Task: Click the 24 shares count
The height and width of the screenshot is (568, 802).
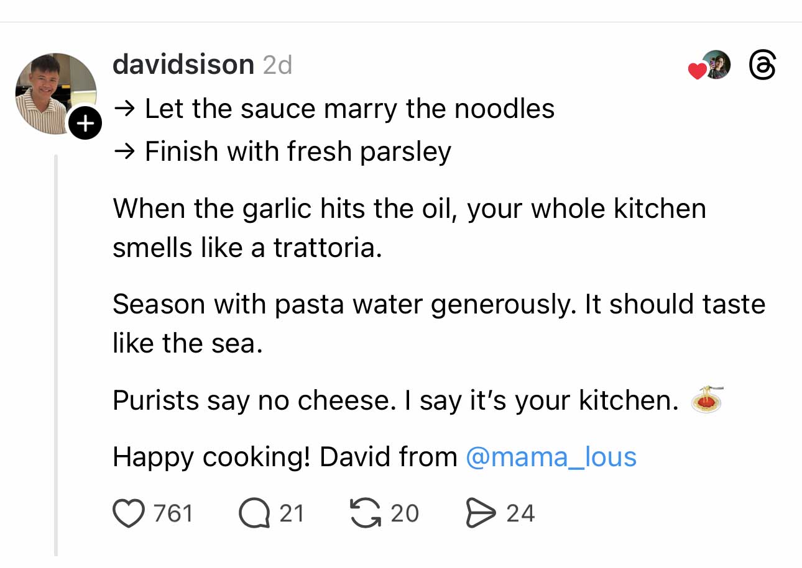Action: point(520,514)
